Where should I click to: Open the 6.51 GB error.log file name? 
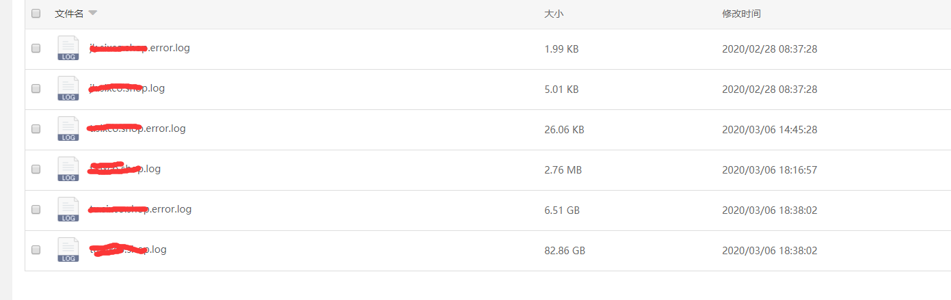click(140, 209)
